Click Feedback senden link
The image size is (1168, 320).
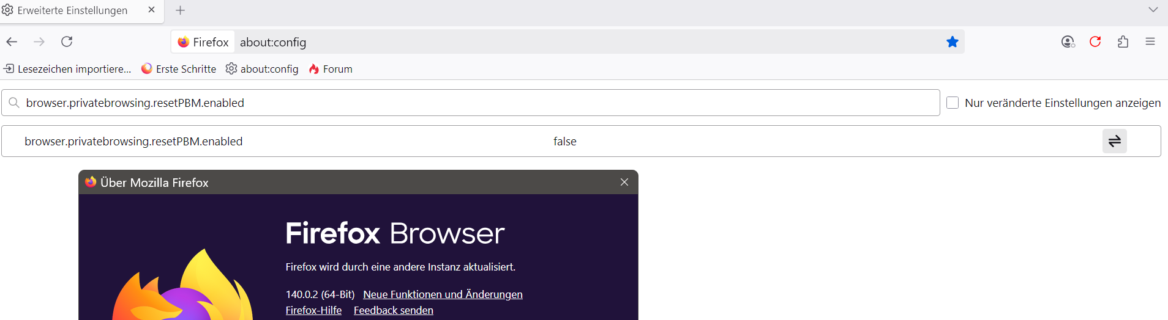pyautogui.click(x=394, y=310)
